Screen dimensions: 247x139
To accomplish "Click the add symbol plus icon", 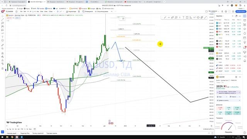I will [x=16, y=12].
